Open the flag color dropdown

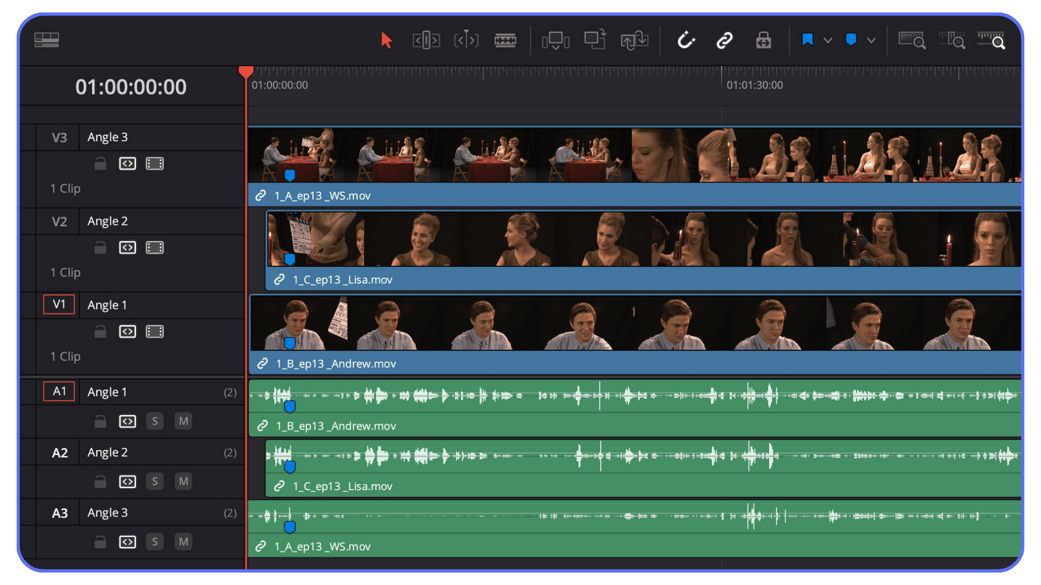tap(828, 40)
